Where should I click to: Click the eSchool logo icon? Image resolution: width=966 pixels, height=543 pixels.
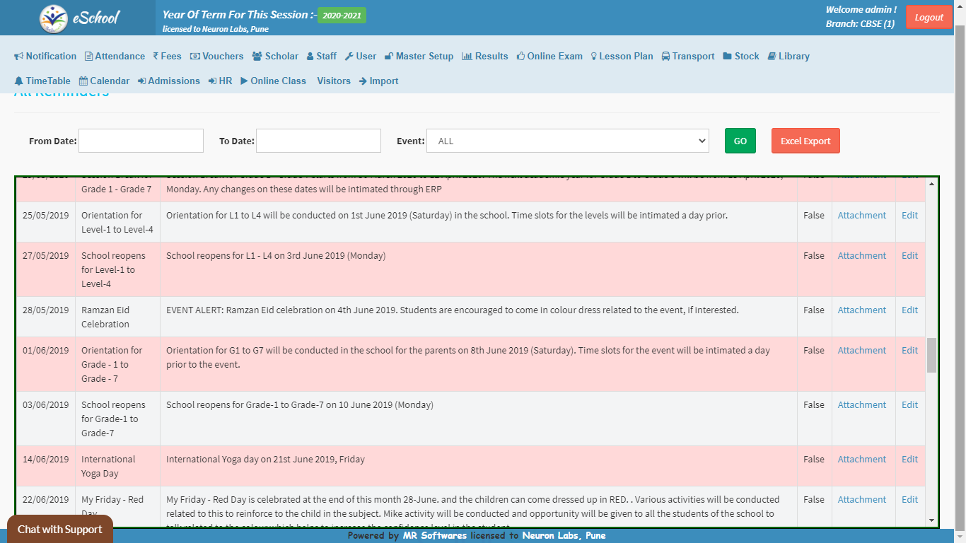(x=54, y=18)
